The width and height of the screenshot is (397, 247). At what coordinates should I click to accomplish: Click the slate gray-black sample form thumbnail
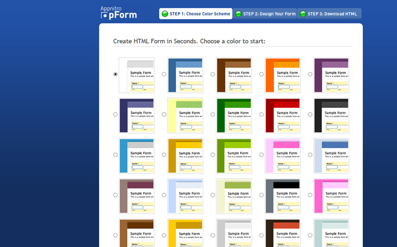click(x=282, y=196)
